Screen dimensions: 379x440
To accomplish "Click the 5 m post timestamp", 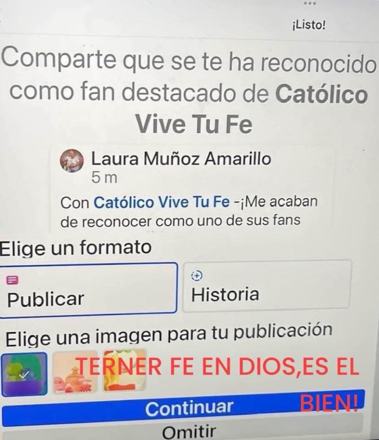I will tap(104, 178).
